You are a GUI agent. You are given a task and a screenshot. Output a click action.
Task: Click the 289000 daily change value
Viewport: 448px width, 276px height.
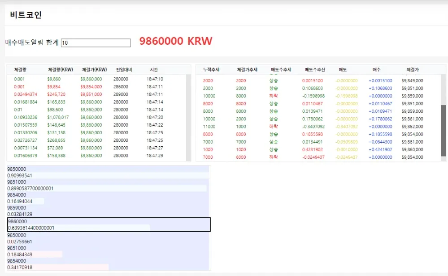click(121, 94)
